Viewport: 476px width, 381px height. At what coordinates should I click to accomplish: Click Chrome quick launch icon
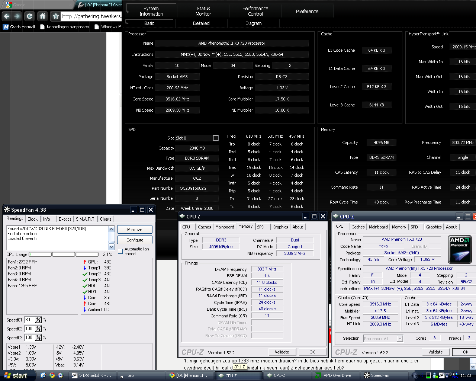point(52,375)
